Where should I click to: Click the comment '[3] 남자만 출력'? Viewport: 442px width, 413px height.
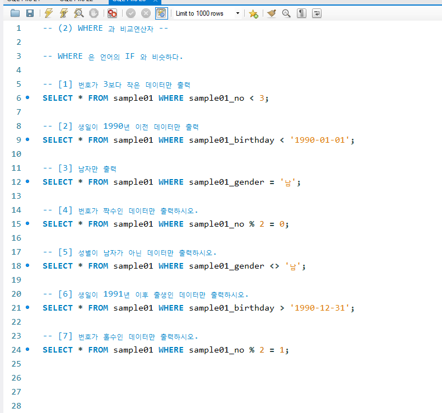click(87, 168)
